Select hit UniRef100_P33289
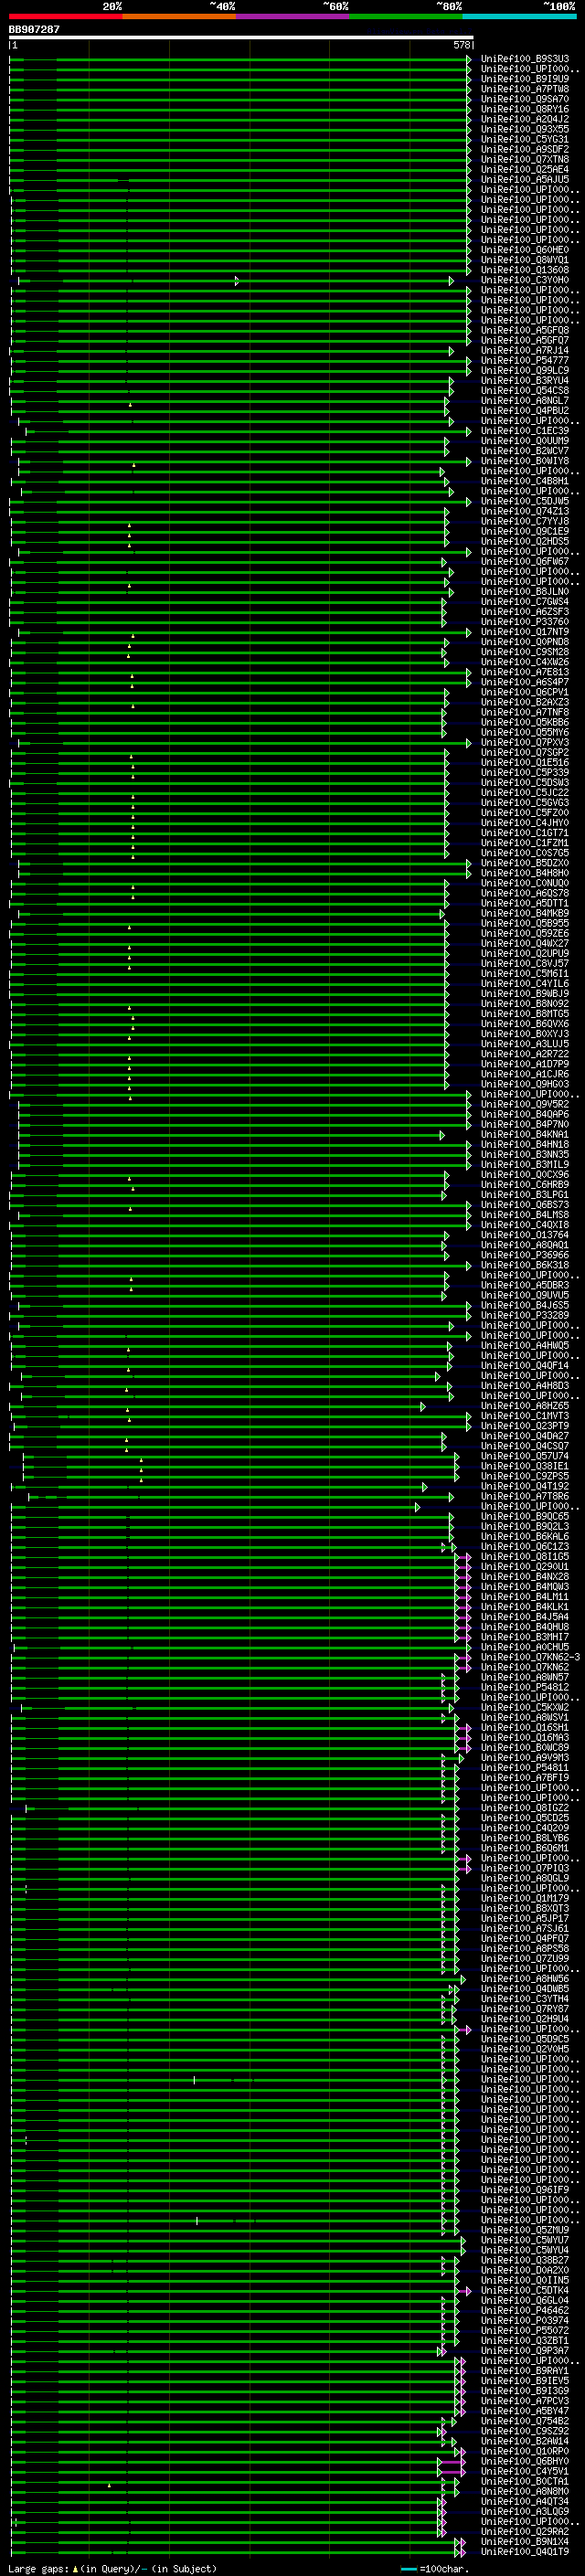This screenshot has width=585, height=2576. tap(525, 1315)
